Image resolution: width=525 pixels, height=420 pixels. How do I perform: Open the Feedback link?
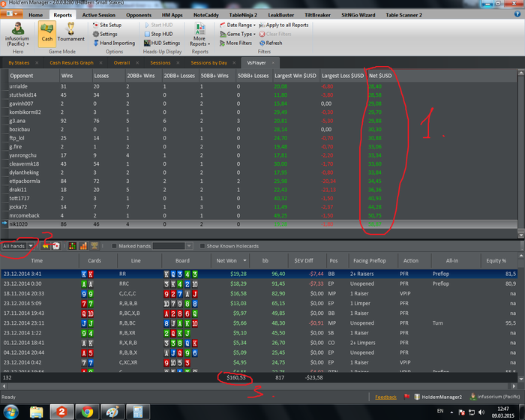click(x=385, y=397)
